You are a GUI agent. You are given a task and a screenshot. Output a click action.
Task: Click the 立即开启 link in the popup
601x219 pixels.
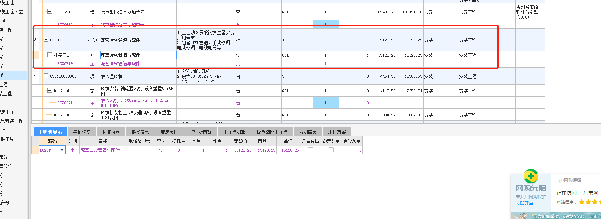(x=524, y=203)
